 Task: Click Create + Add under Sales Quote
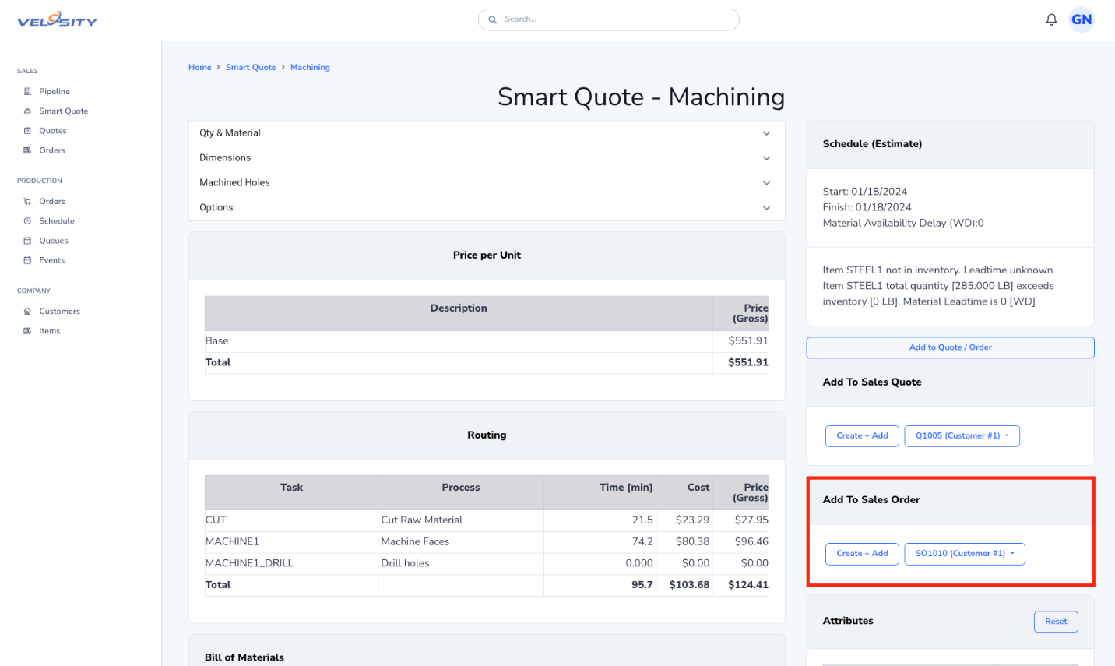tap(862, 436)
